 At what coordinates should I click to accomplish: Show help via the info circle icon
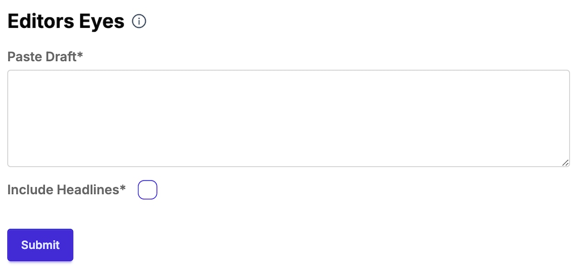pos(139,21)
